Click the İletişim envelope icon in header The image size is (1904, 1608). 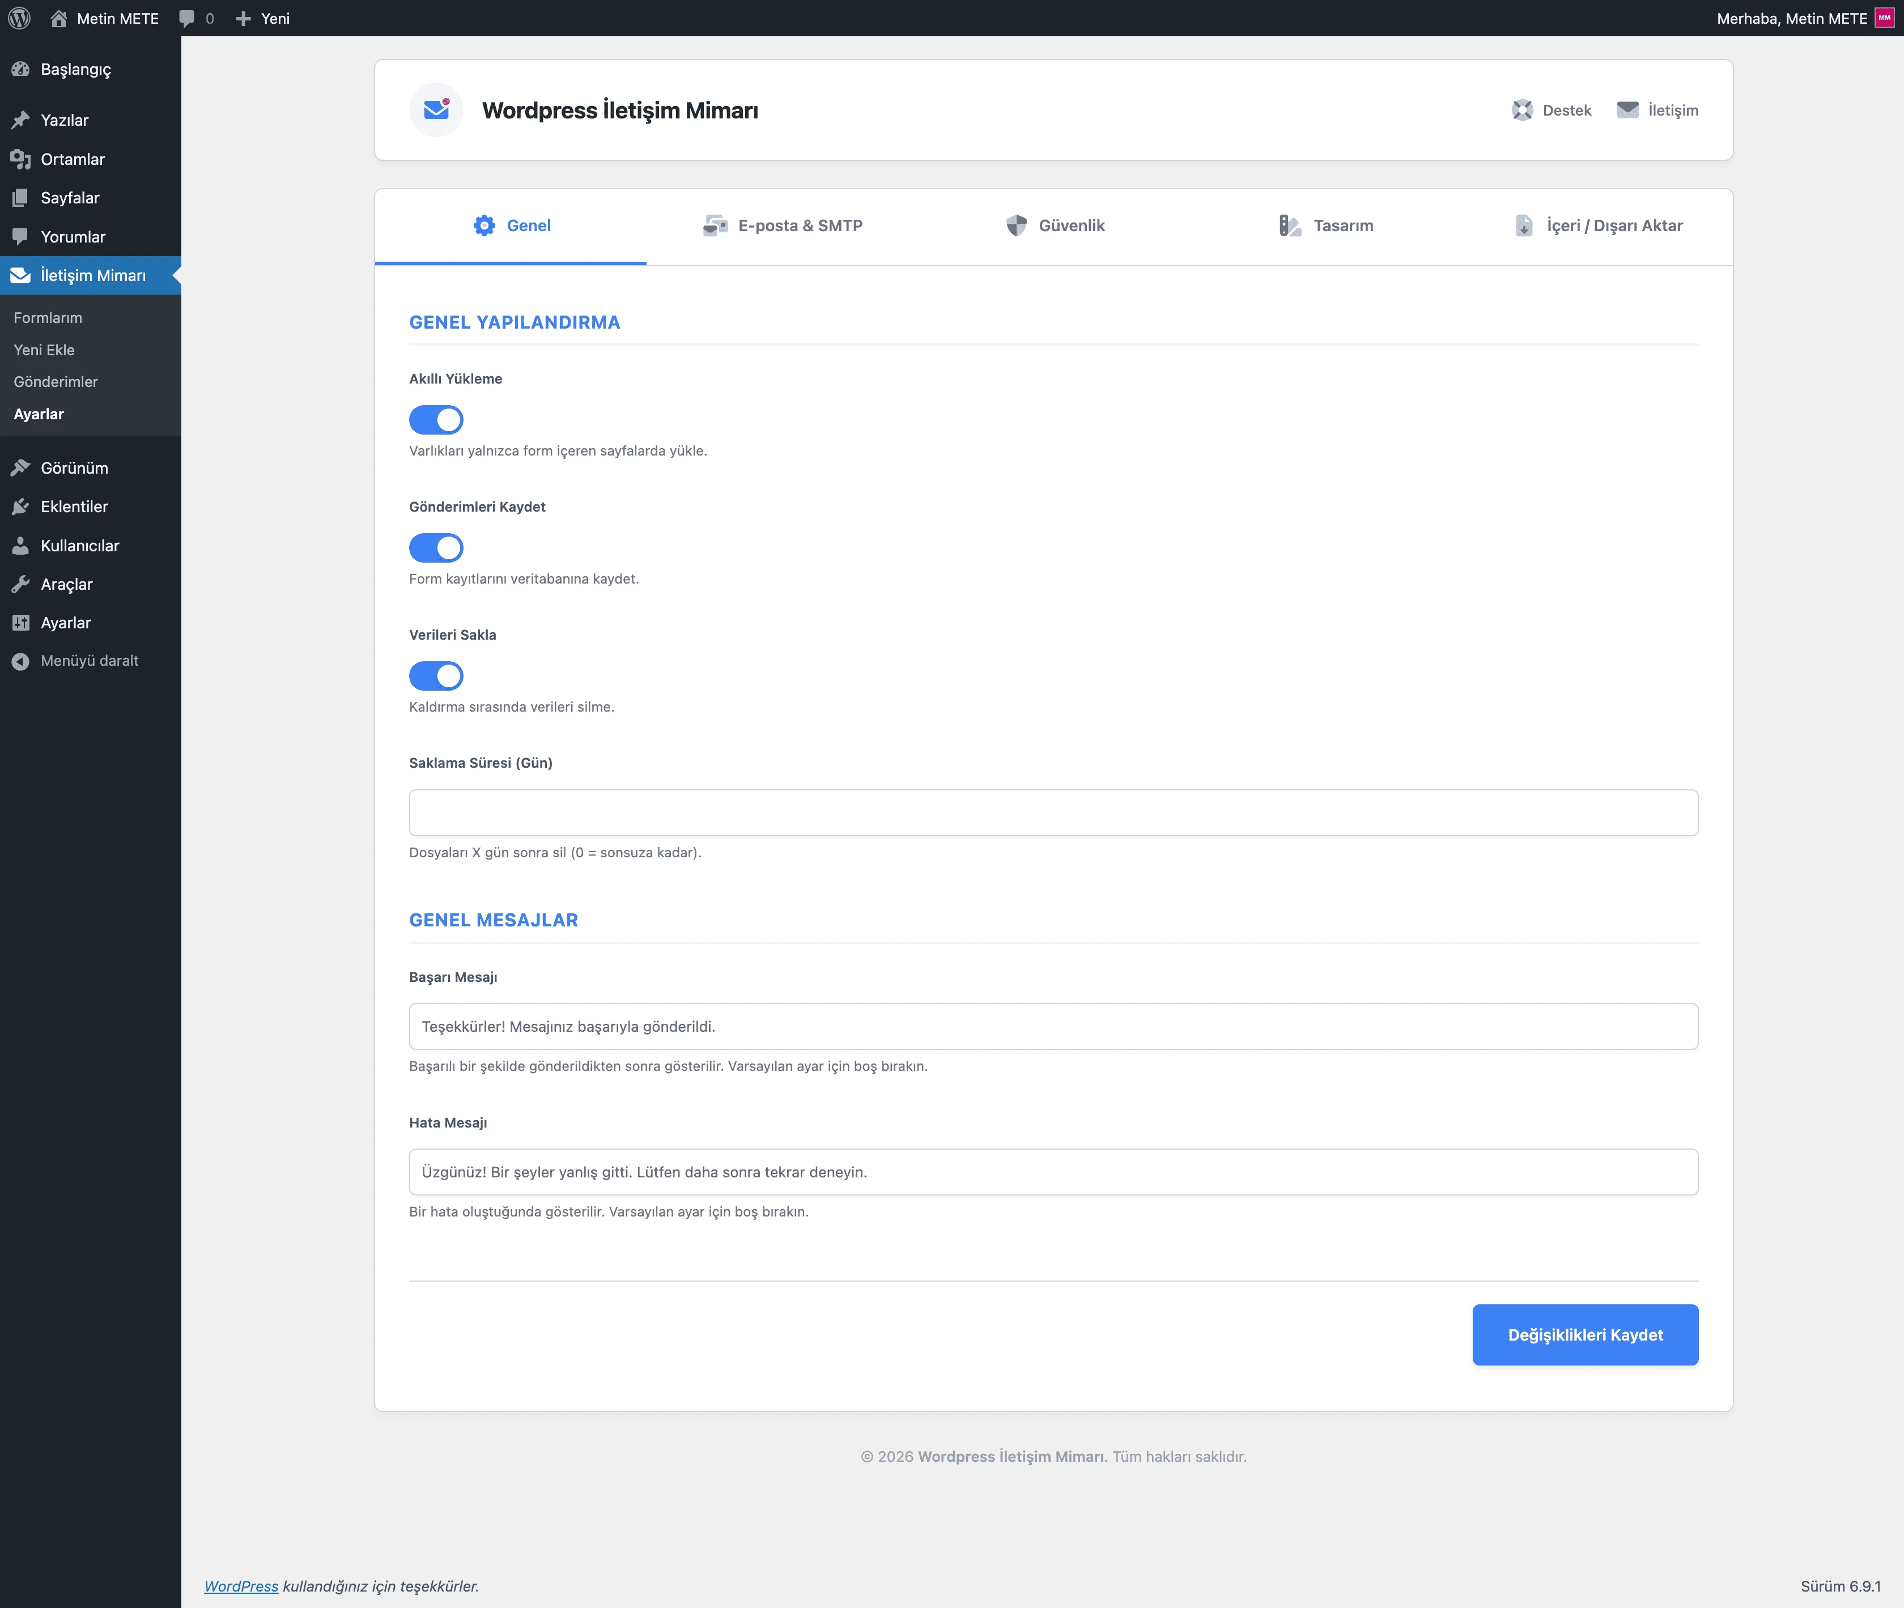coord(1627,110)
